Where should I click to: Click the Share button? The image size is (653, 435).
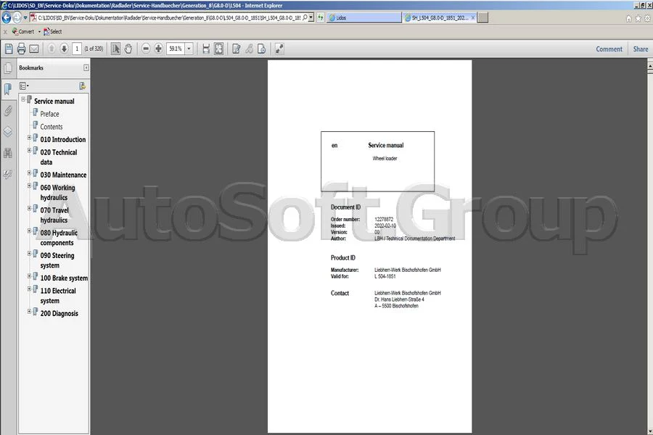click(640, 49)
